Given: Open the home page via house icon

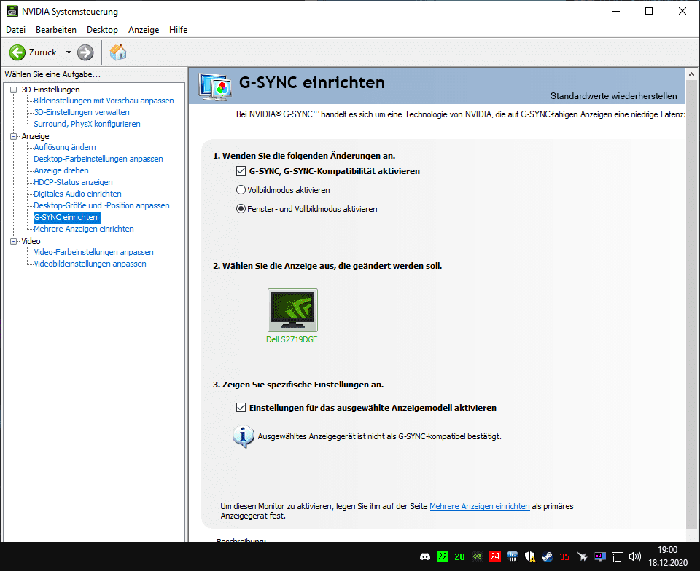Looking at the screenshot, I should point(118,52).
